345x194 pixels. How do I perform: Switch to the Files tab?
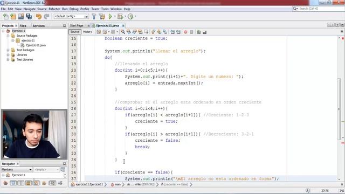pos(23,26)
